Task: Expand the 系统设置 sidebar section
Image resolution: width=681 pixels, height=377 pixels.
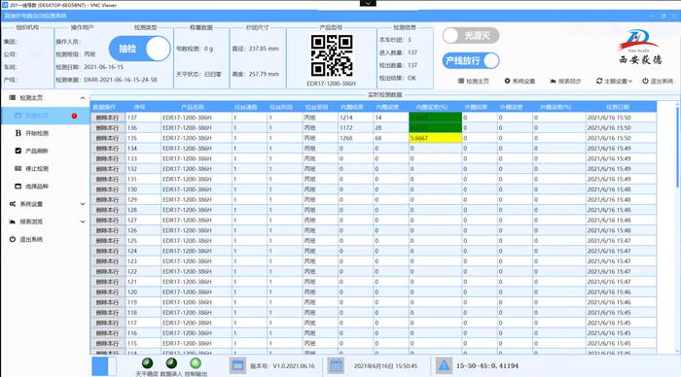Action: (83, 204)
